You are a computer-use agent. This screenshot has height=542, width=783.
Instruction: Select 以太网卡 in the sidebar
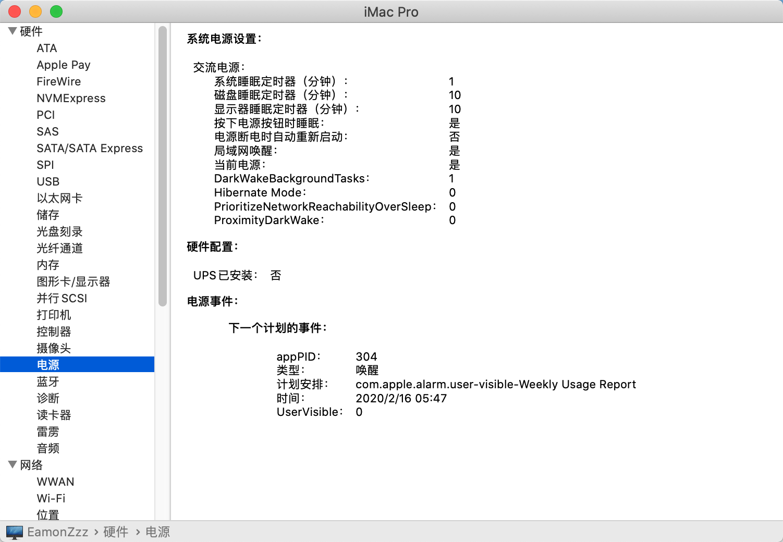click(59, 198)
